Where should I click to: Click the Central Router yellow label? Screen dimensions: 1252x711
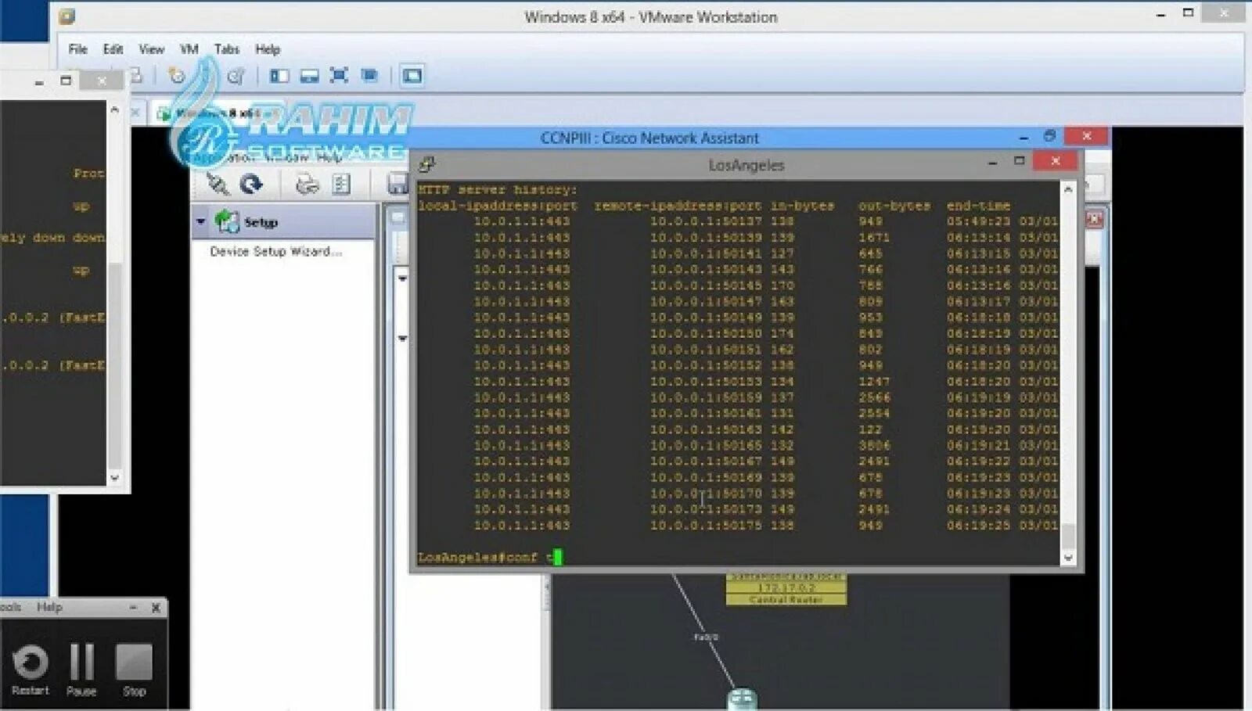click(x=786, y=600)
